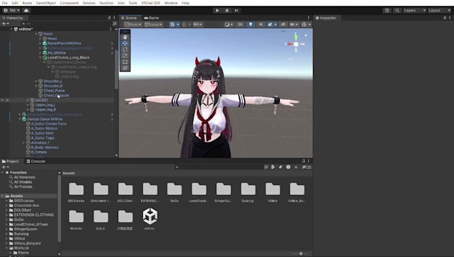Select the Transform tool in Scene toolbar
The width and height of the screenshot is (454, 257).
click(125, 67)
